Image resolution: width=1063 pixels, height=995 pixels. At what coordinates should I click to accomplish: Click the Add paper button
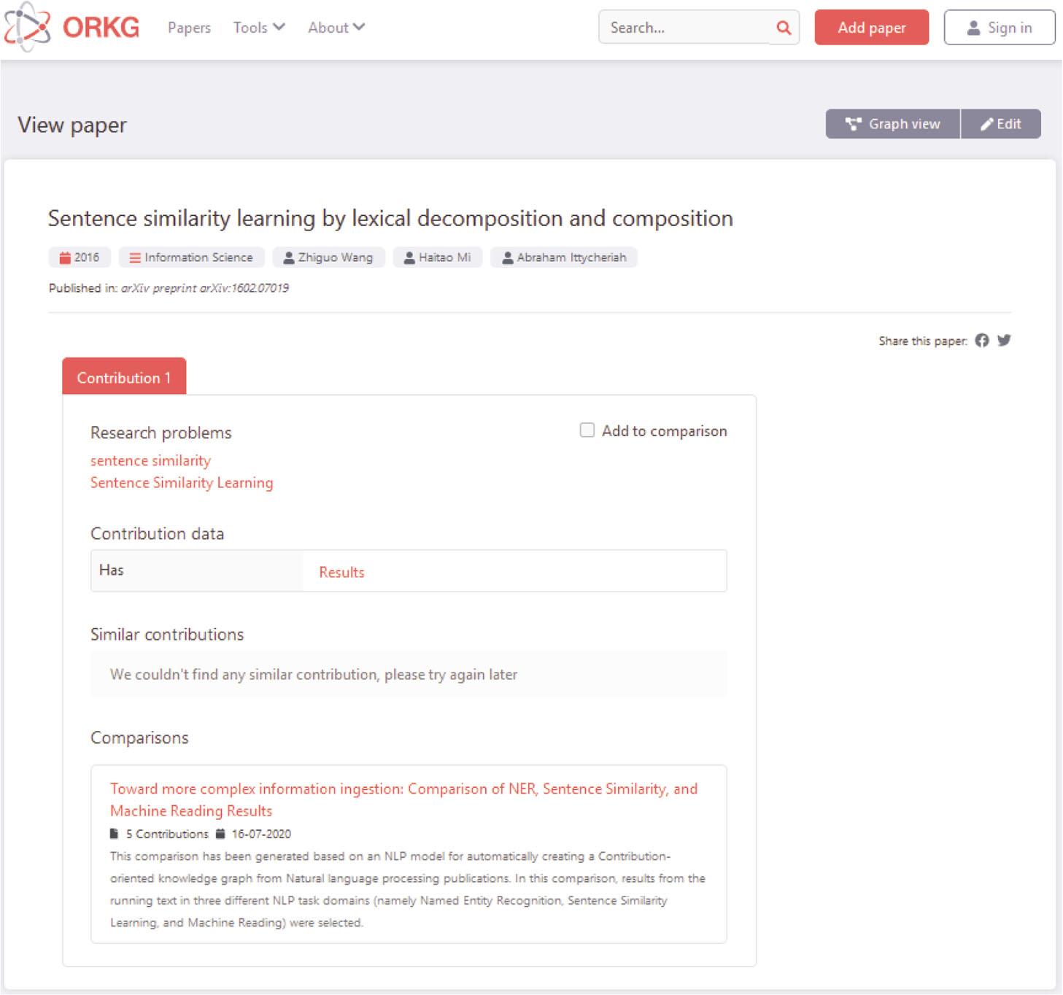tap(872, 27)
